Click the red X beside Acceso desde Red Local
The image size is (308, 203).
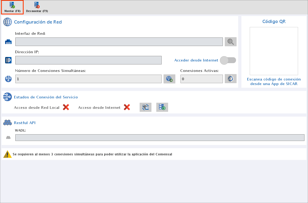pyautogui.click(x=66, y=107)
